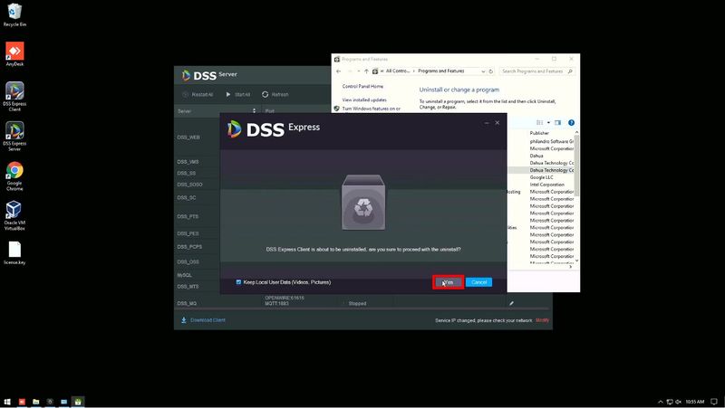Select the DSS_SC service row

(187, 197)
